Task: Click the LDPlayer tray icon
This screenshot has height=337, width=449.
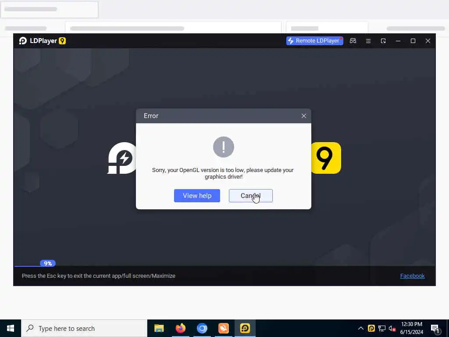Action: tap(371, 328)
